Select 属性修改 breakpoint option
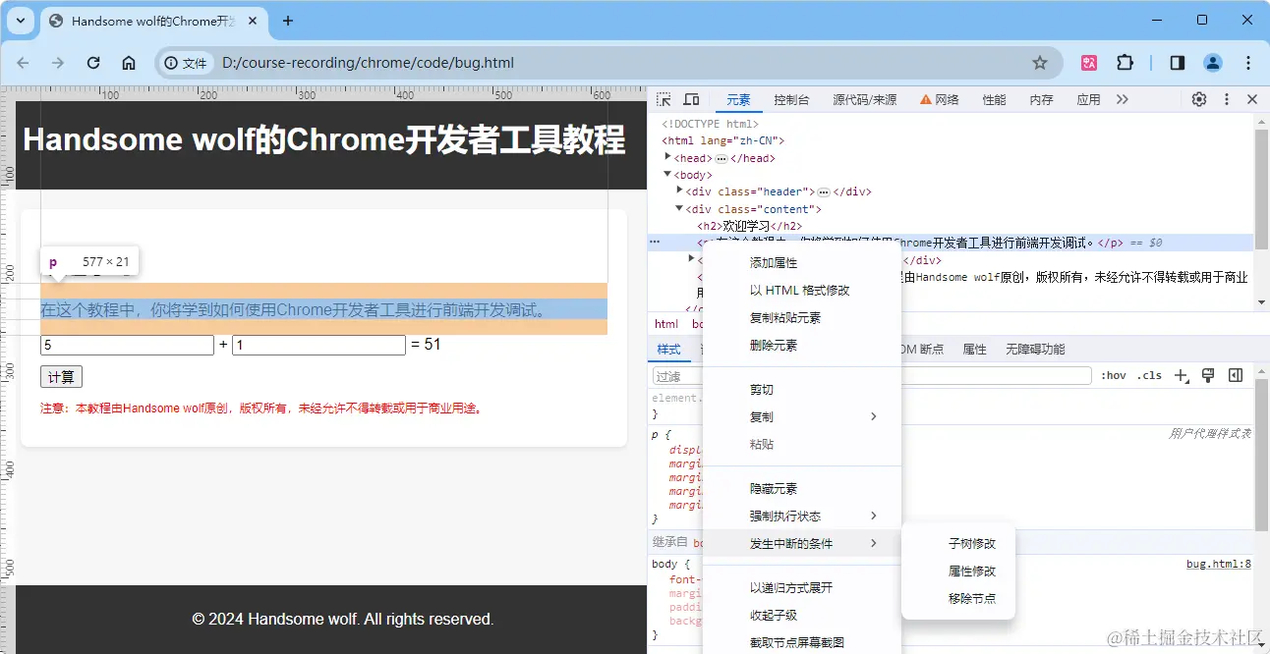 point(958,571)
